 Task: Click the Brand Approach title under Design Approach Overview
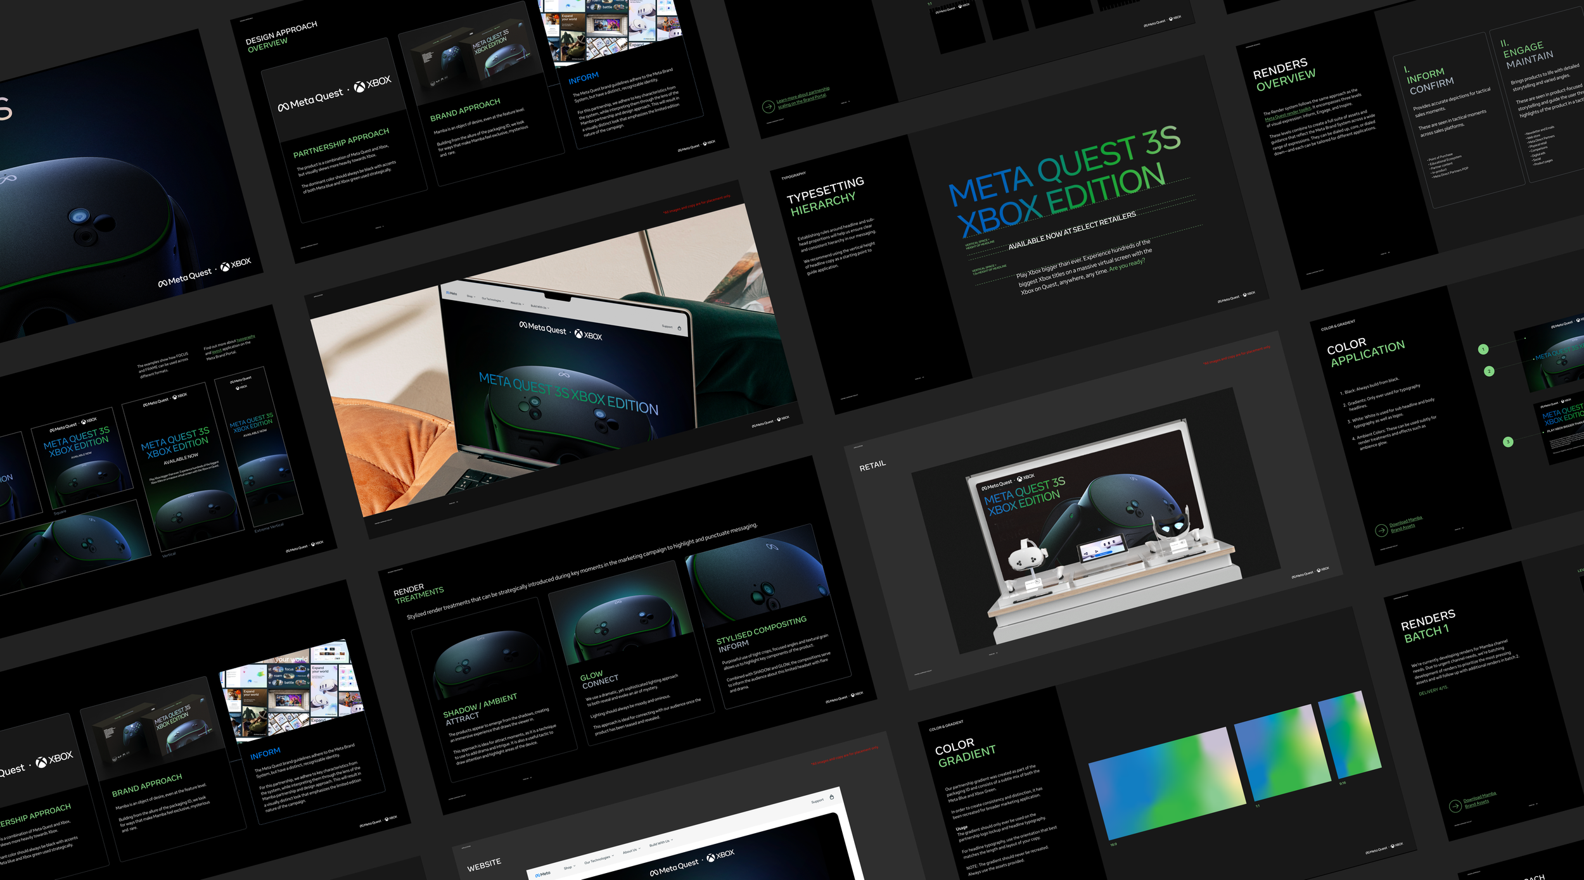click(x=465, y=109)
